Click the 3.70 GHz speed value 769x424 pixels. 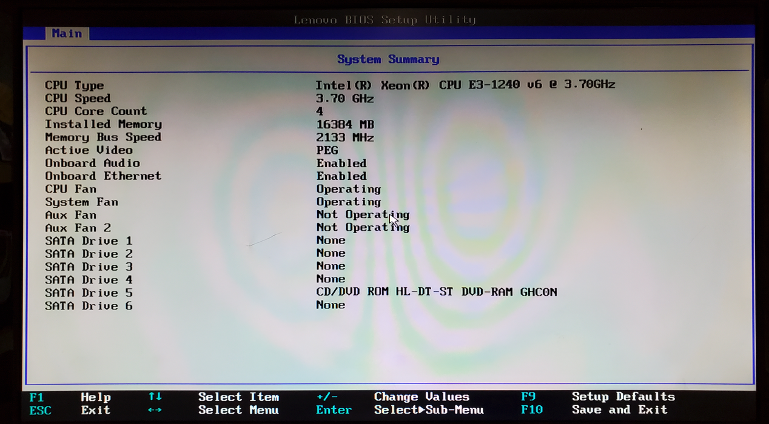[344, 98]
